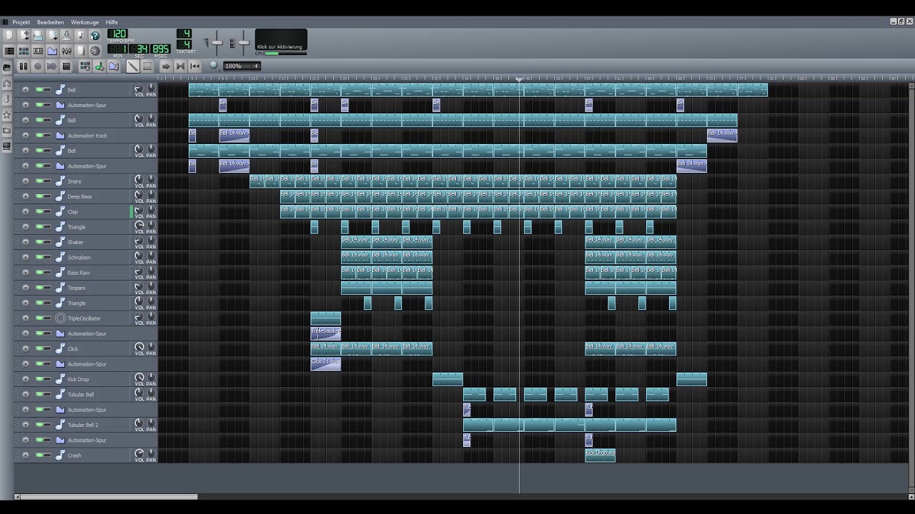Viewport: 915px width, 514px height.
Task: Switch to edit selection mode
Action: (147, 66)
